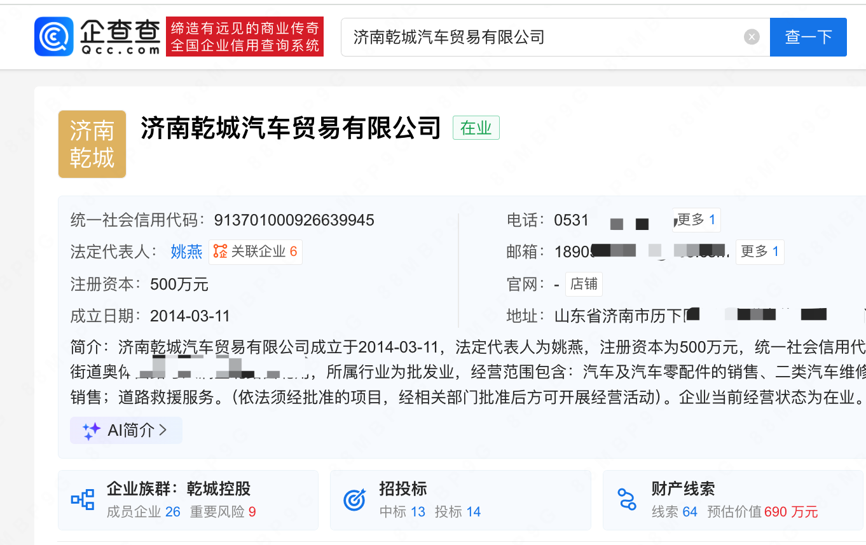Click the Qcc.com logo icon
This screenshot has height=545, width=866.
point(54,37)
